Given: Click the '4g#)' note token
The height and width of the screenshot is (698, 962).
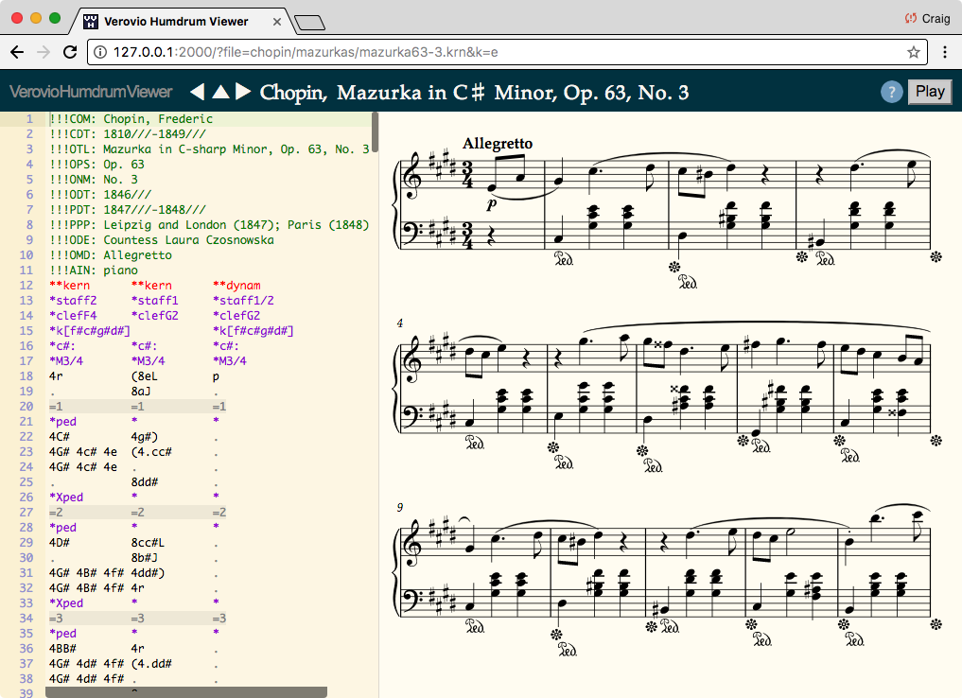Looking at the screenshot, I should [x=145, y=437].
